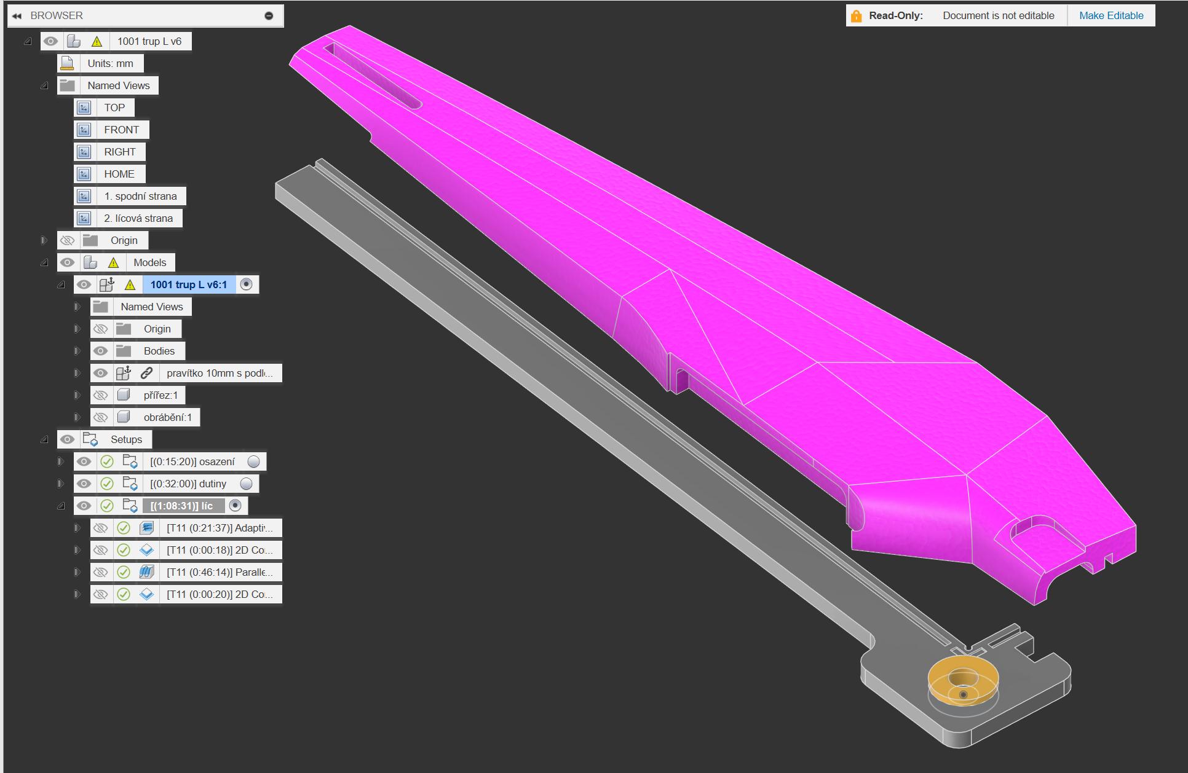This screenshot has width=1188, height=773.
Task: Click the Make Editable link
Action: [1111, 16]
